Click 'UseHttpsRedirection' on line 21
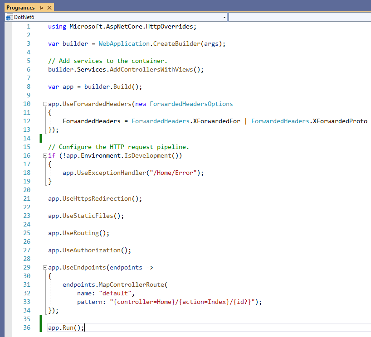Viewport: 371px width, 337px height. [x=97, y=199]
